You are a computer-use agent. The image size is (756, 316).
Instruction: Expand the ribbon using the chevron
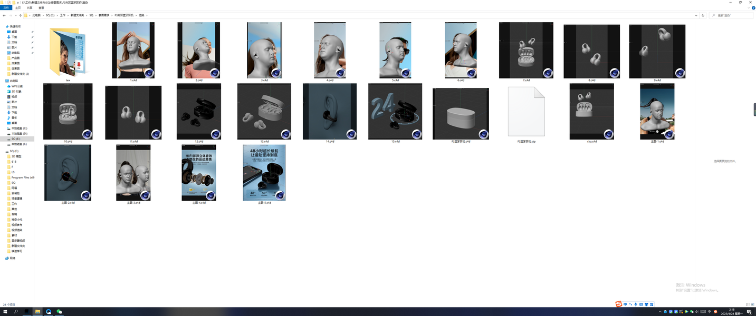tap(749, 8)
